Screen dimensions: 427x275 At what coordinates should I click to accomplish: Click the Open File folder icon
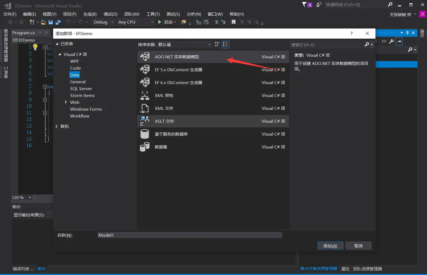point(43,22)
